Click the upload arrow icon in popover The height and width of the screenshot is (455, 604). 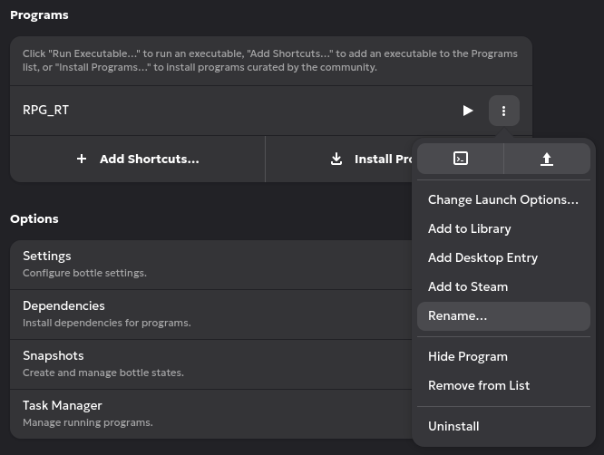tap(547, 159)
